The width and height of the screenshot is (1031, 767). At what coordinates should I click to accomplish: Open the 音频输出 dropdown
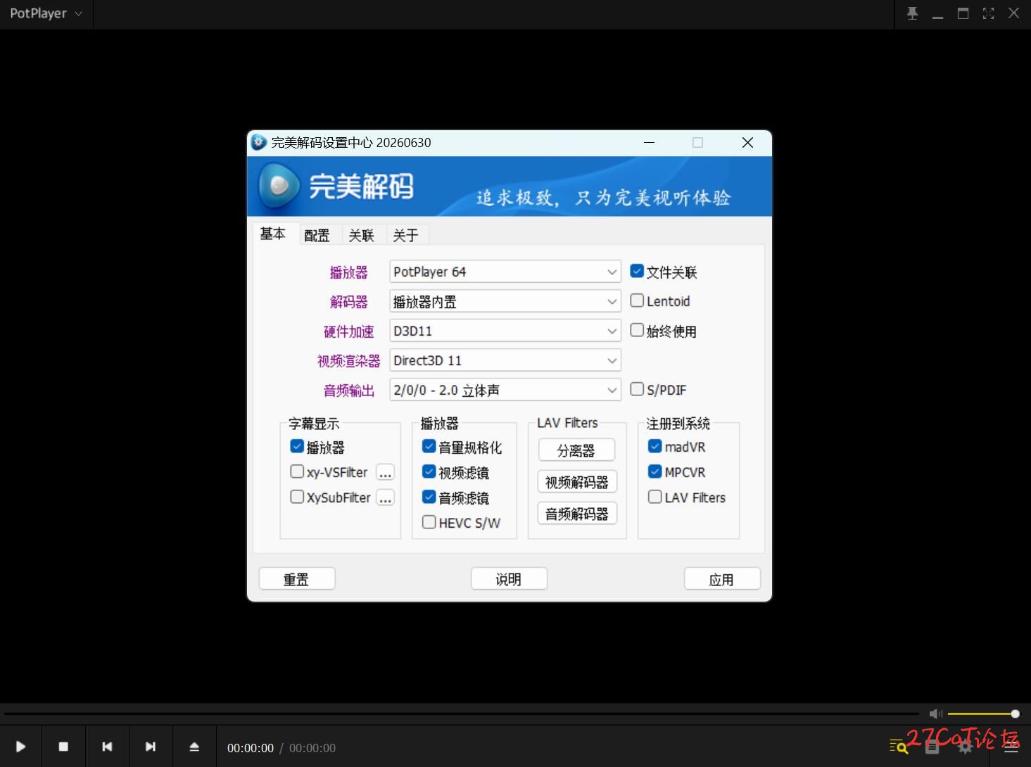[505, 390]
